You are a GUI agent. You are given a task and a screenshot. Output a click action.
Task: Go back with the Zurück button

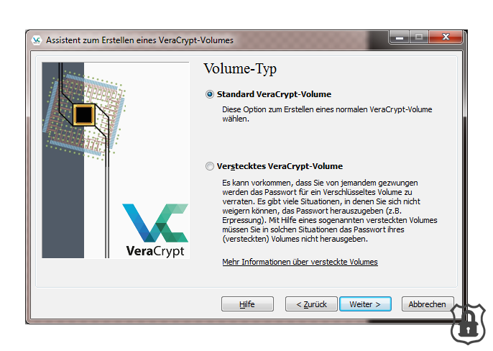coord(311,304)
